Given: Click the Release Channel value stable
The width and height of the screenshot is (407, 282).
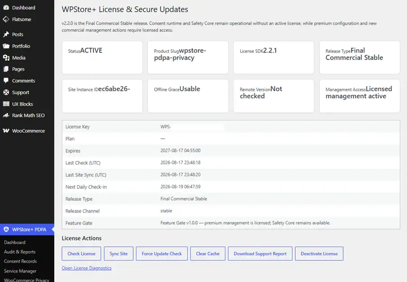Looking at the screenshot, I should (166, 211).
